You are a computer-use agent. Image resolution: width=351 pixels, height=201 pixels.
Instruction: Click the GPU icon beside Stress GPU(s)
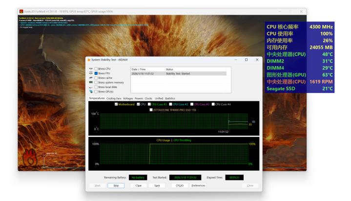click(x=91, y=91)
